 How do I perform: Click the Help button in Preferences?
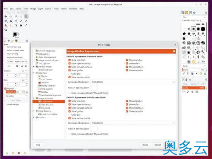(38, 145)
